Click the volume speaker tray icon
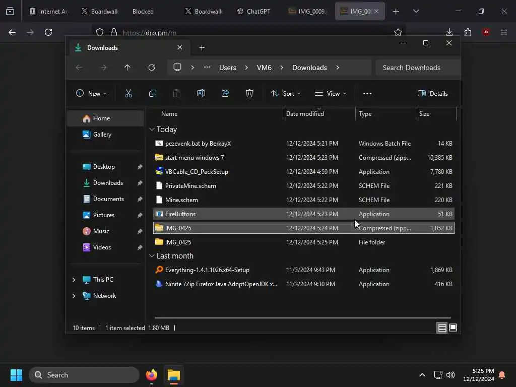This screenshot has height=387, width=516. (450, 375)
